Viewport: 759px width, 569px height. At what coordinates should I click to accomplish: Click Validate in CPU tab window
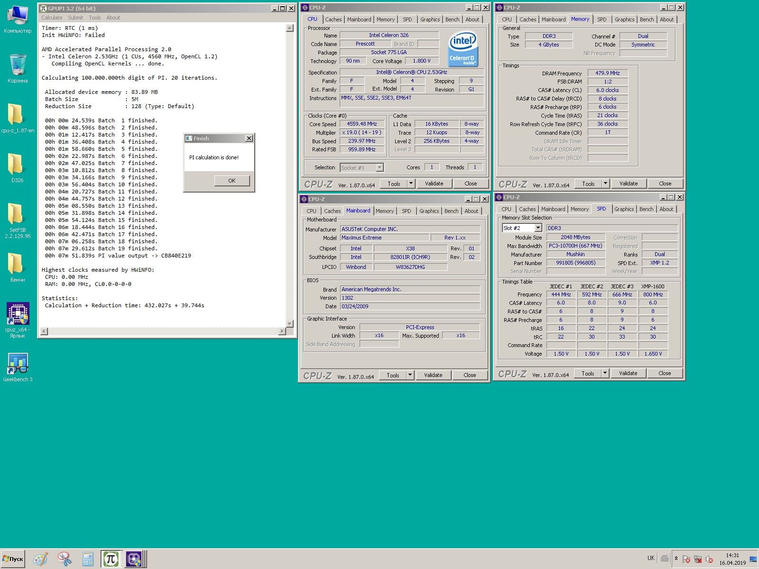[434, 184]
